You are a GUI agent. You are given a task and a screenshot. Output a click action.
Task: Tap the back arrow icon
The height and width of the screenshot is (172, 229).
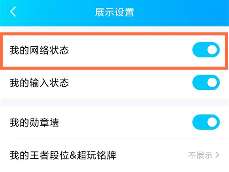[x=13, y=12]
